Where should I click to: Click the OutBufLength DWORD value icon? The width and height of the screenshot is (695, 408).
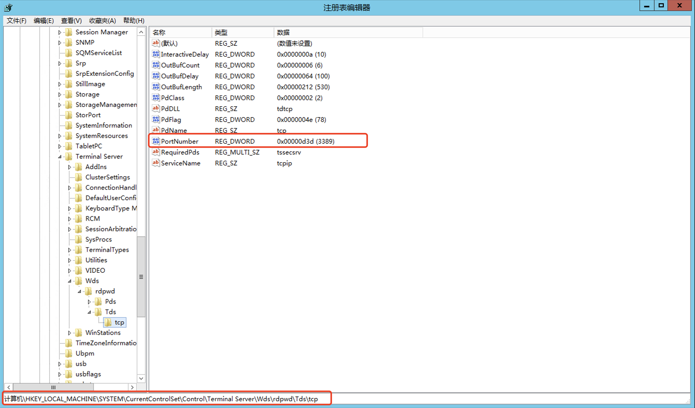coord(156,87)
